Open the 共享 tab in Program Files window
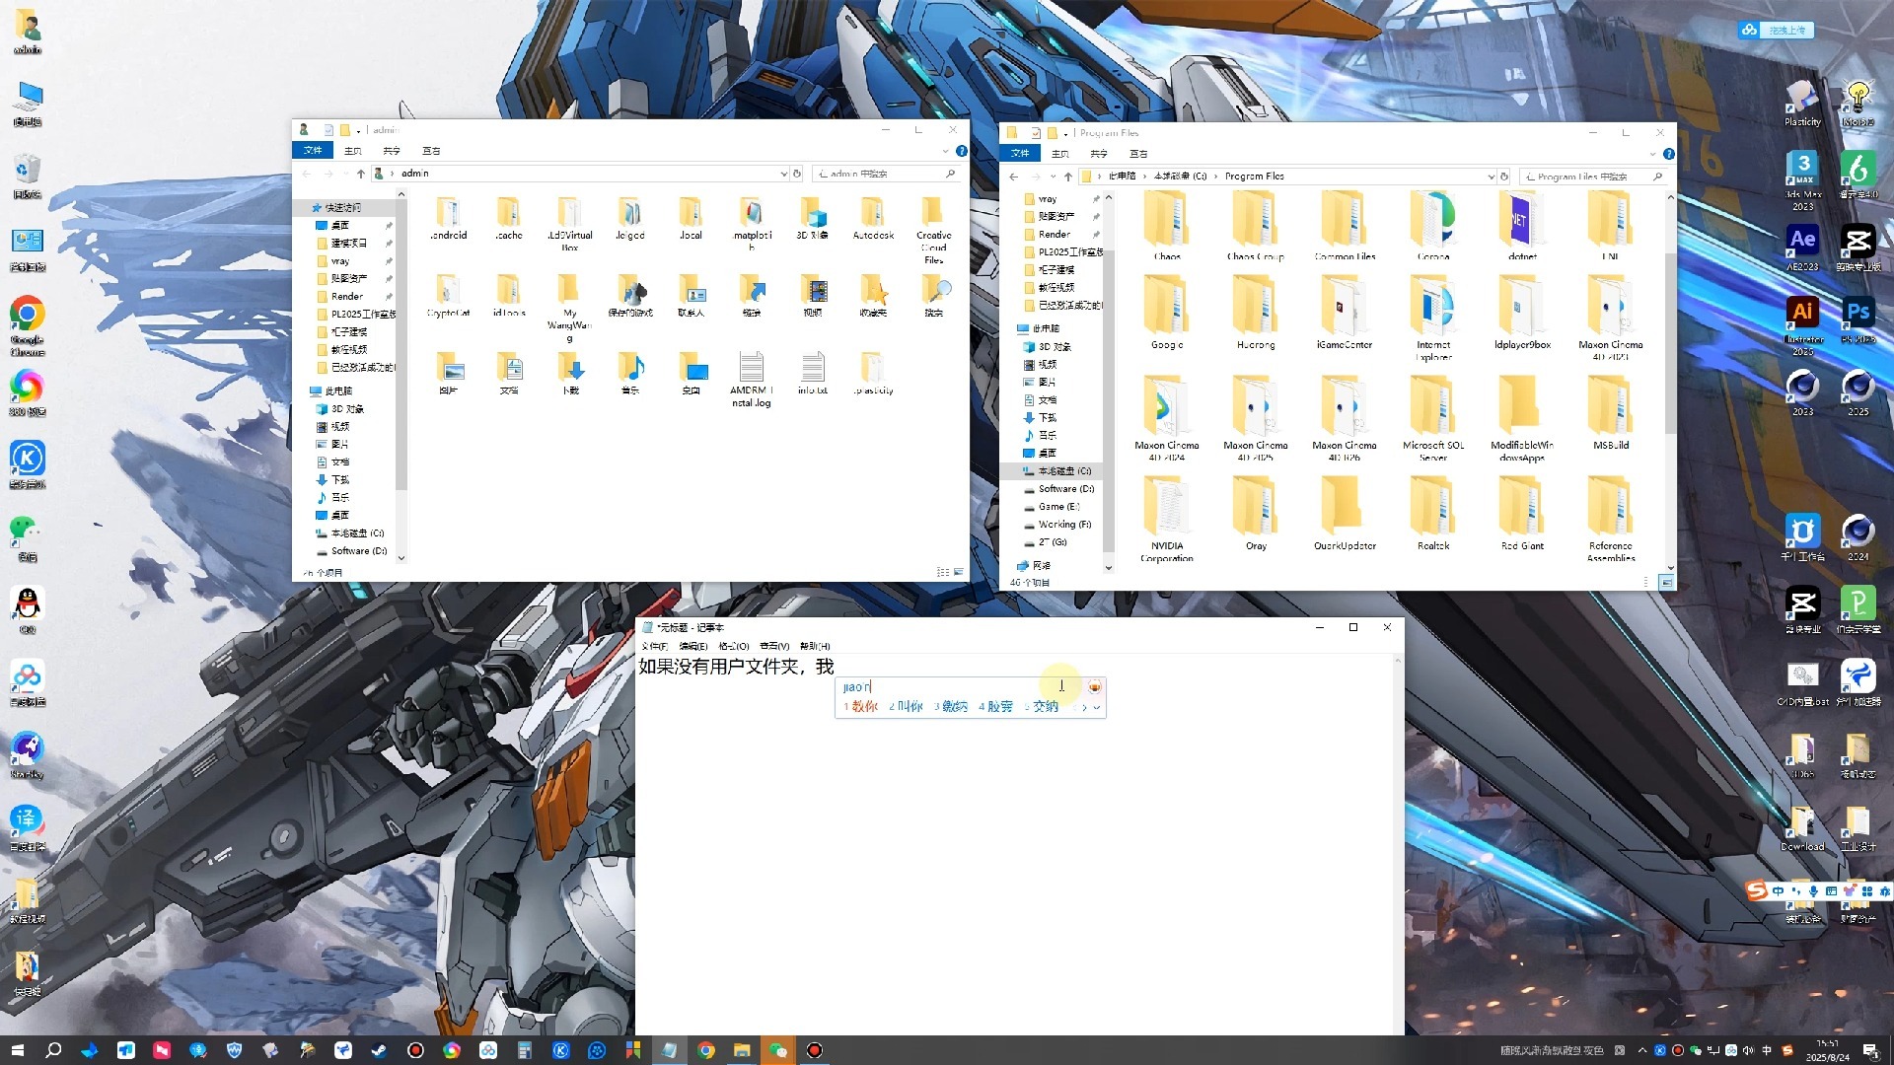The height and width of the screenshot is (1065, 1894). click(x=1099, y=154)
